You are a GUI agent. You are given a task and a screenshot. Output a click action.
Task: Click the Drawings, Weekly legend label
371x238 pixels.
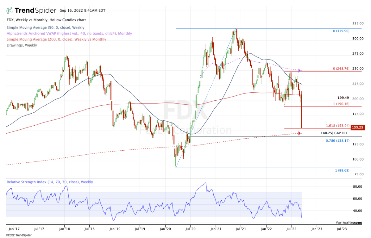[x=22, y=45]
